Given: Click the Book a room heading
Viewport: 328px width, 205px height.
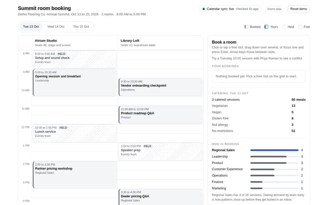Looking at the screenshot, I should click(x=224, y=42).
